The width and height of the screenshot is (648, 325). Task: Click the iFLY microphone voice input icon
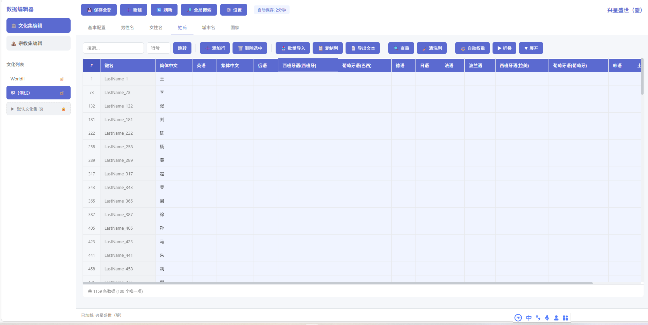tap(547, 318)
